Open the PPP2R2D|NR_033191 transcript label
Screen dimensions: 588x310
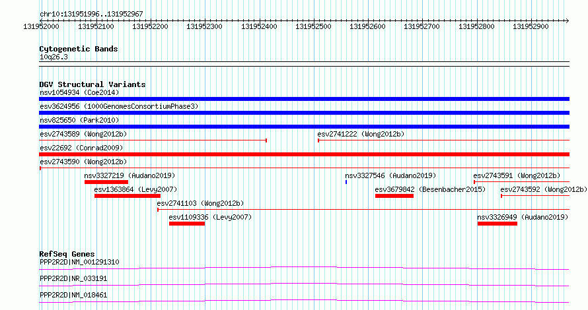tap(73, 278)
